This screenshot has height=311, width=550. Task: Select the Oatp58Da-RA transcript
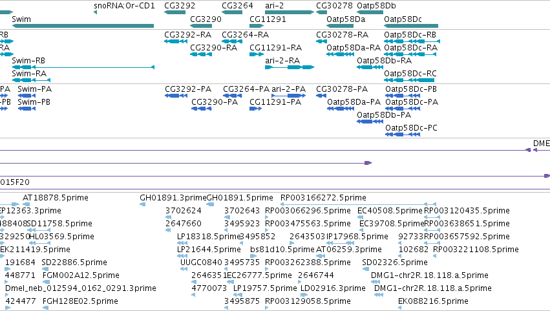(340, 54)
